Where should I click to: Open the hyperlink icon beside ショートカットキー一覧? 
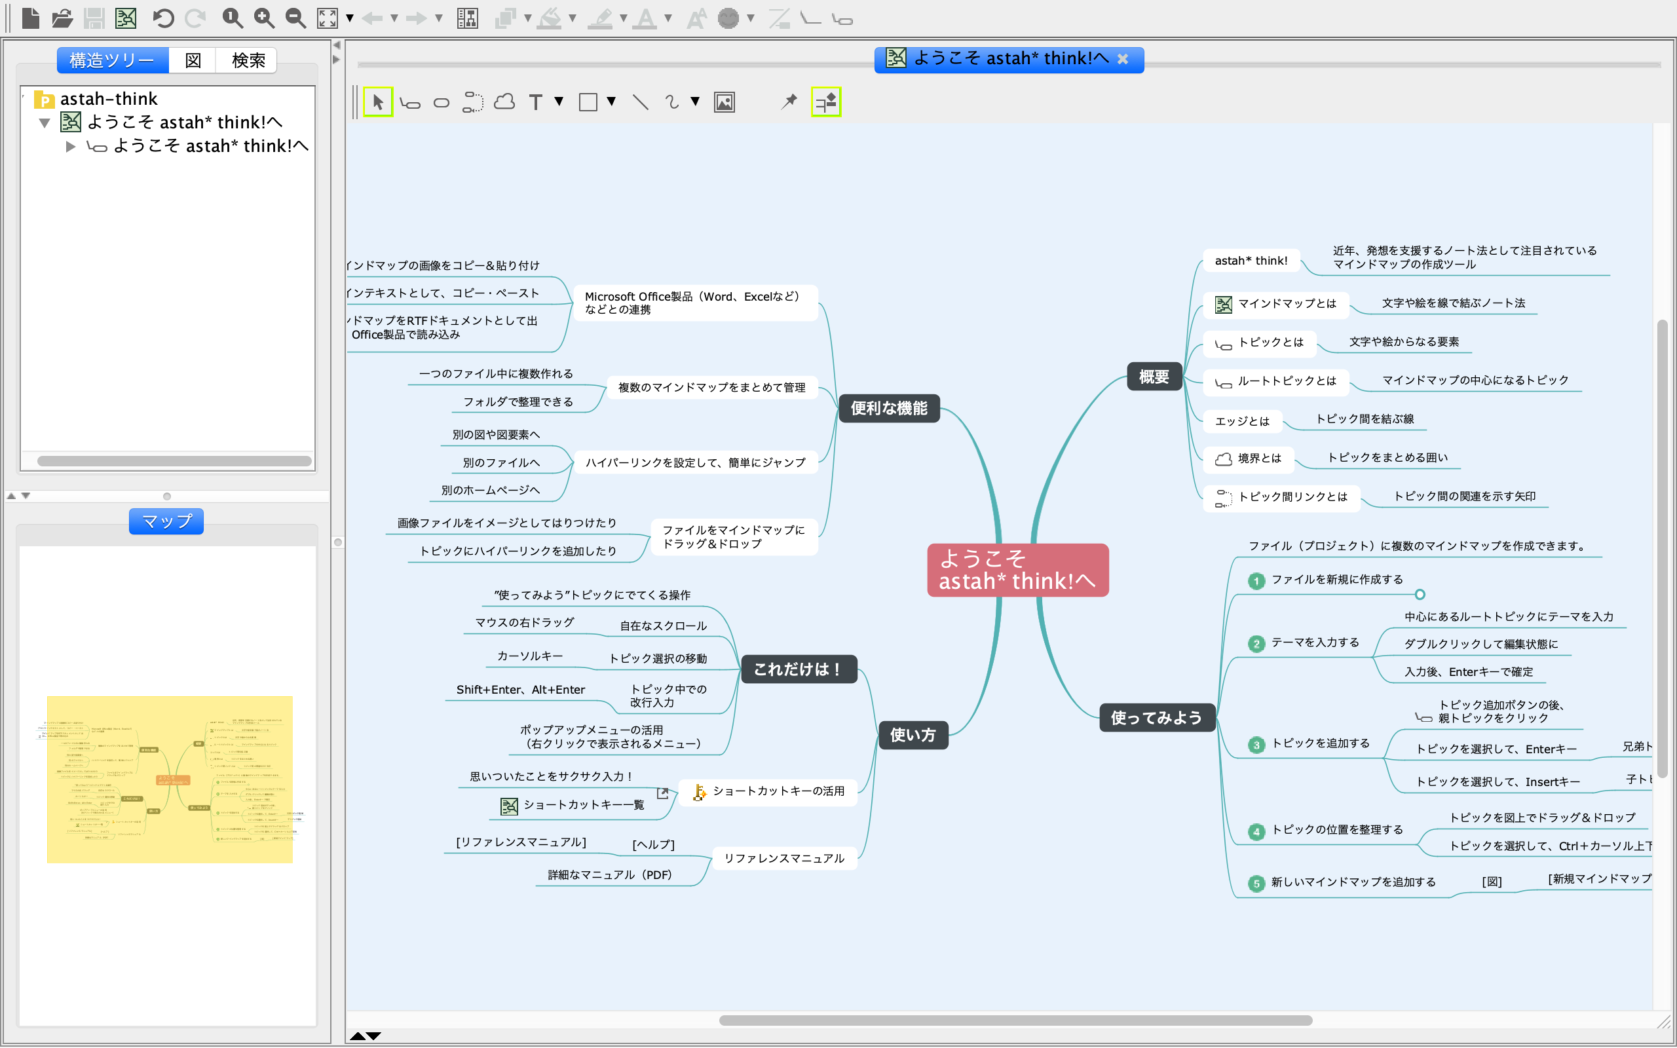[x=663, y=793]
